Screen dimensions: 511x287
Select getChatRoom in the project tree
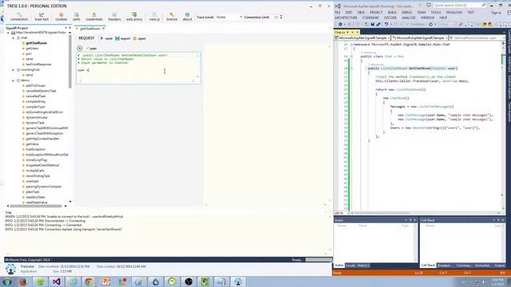36,43
